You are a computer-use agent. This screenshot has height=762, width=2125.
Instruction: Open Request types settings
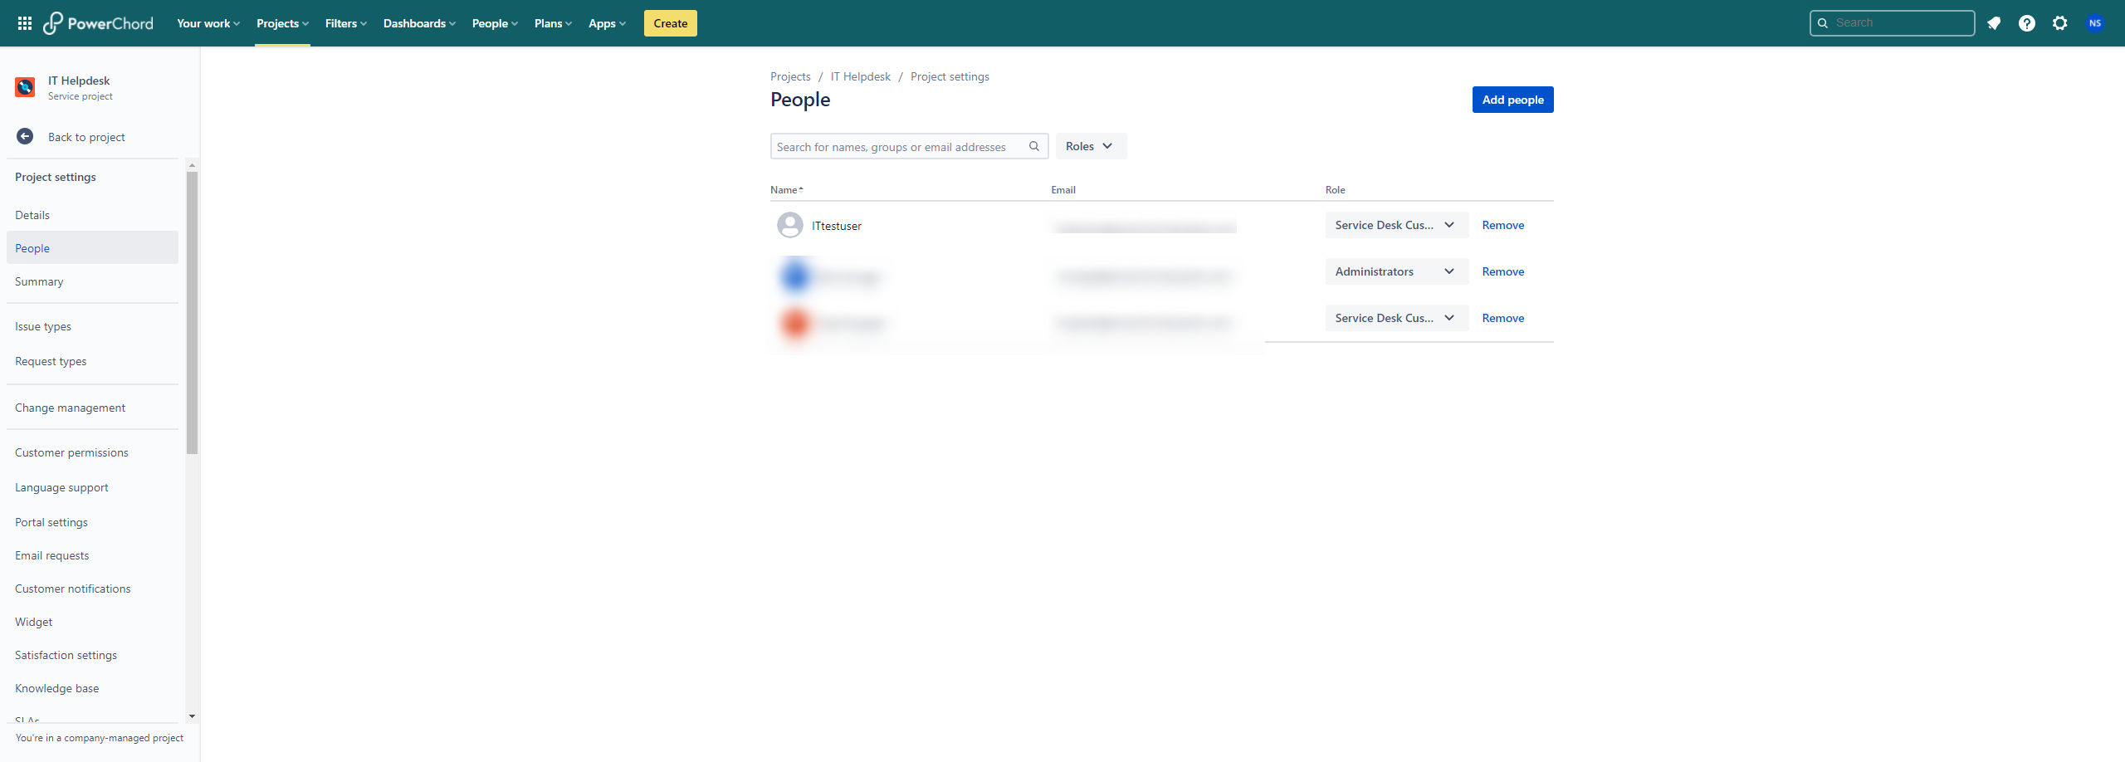(92, 361)
